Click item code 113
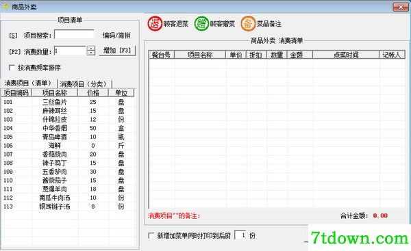The image size is (411, 251). [x=8, y=207]
